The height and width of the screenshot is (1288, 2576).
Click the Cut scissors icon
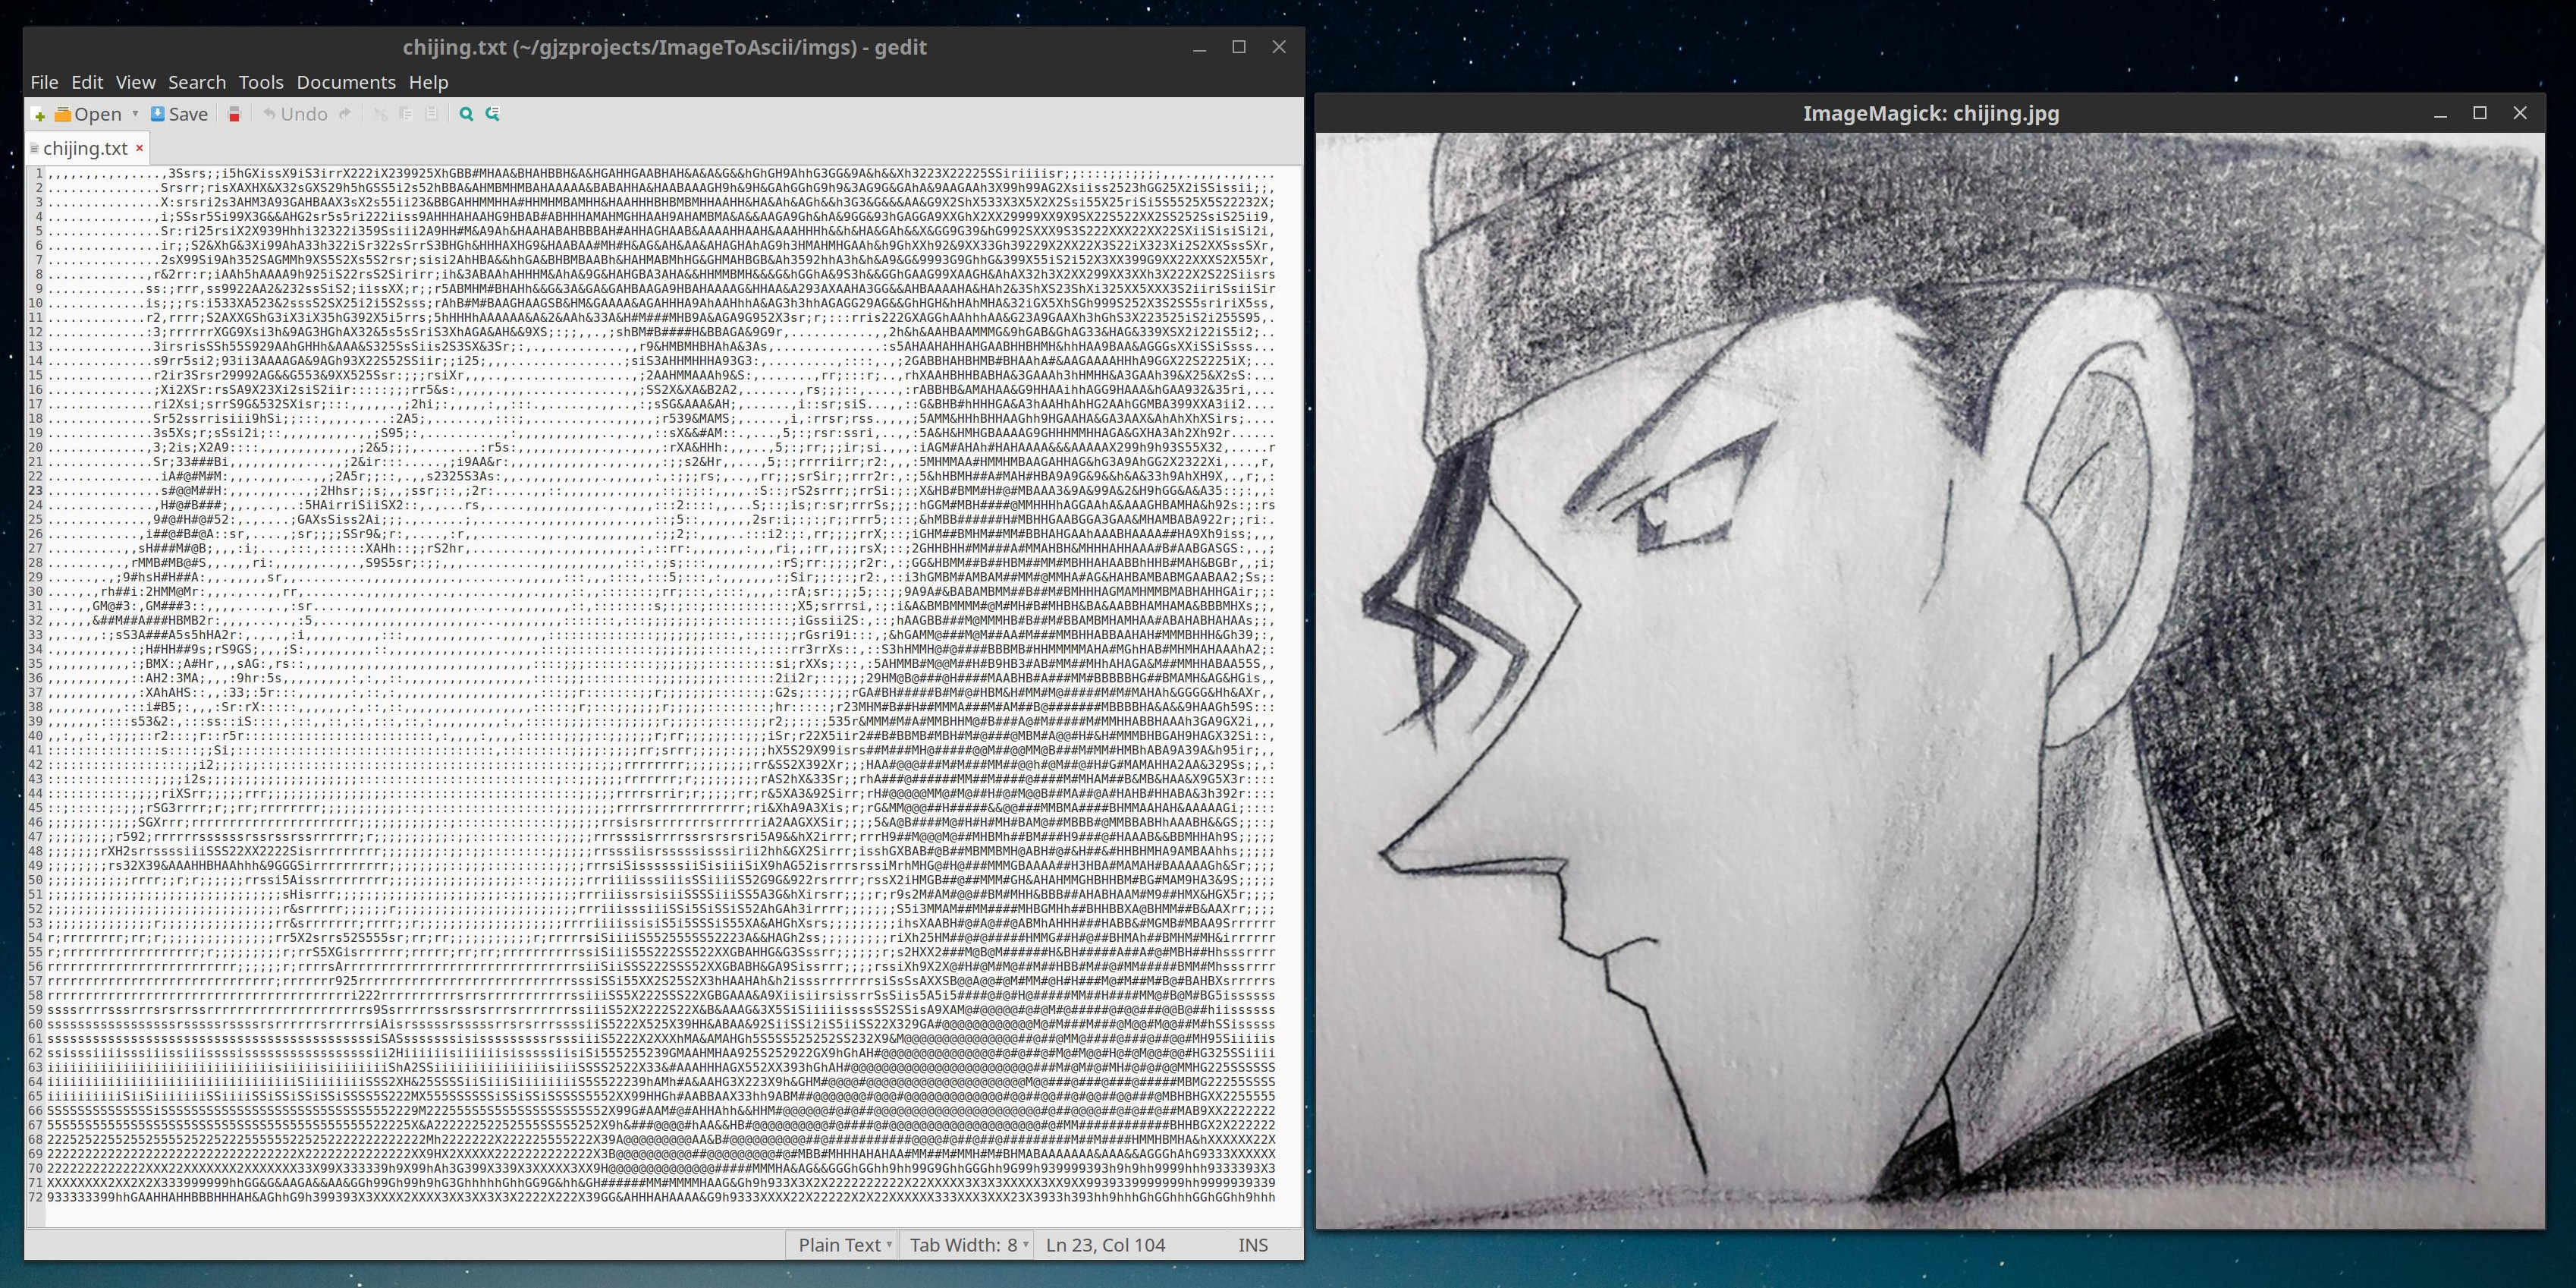(380, 114)
